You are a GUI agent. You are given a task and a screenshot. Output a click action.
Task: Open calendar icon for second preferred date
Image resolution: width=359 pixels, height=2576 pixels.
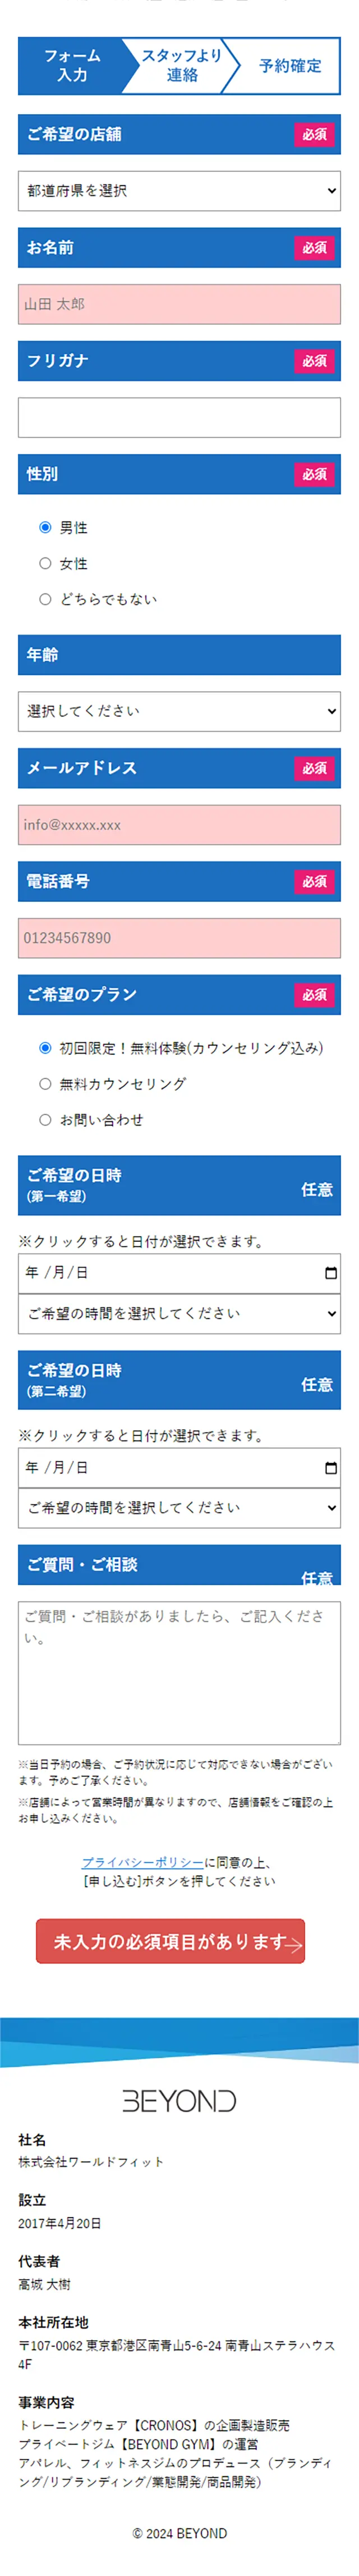click(x=331, y=1468)
